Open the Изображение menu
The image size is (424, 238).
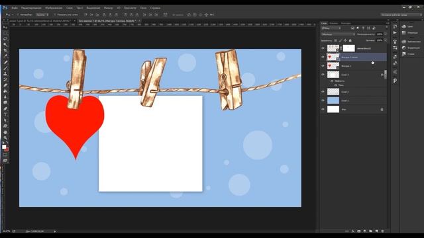tap(54, 8)
